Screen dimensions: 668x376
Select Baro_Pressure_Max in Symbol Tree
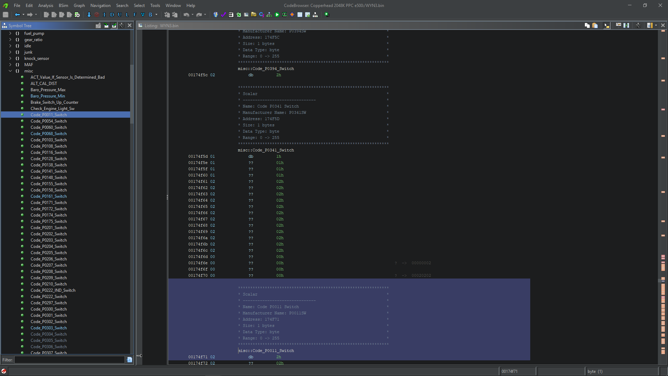(x=48, y=90)
